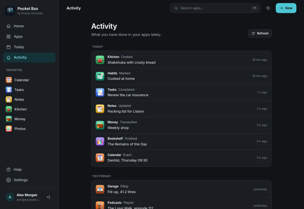Click the '19 min ago' timestamp
Screen dimensions: 304x209
click(x=260, y=76)
